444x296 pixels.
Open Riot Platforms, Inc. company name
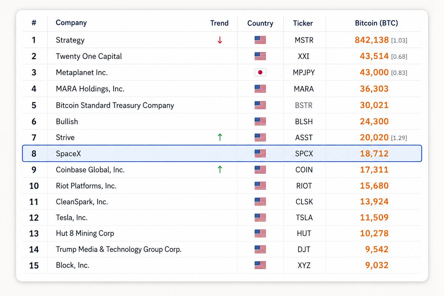[86, 186]
